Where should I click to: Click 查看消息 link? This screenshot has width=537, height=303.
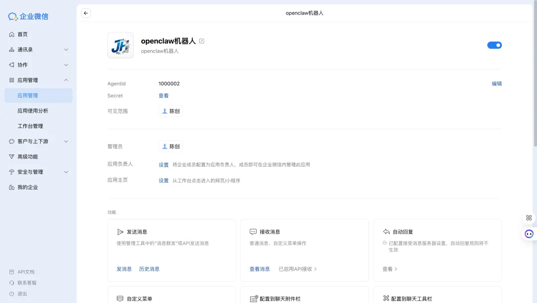click(260, 269)
